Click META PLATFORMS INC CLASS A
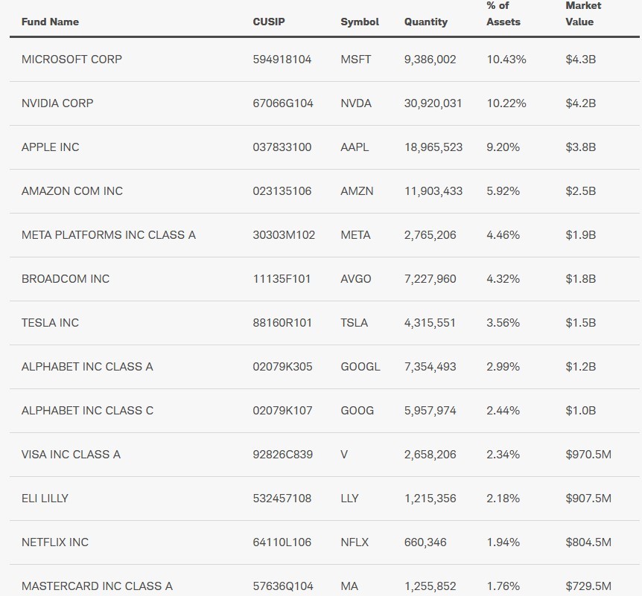Viewport: 642px width, 596px height. click(109, 234)
